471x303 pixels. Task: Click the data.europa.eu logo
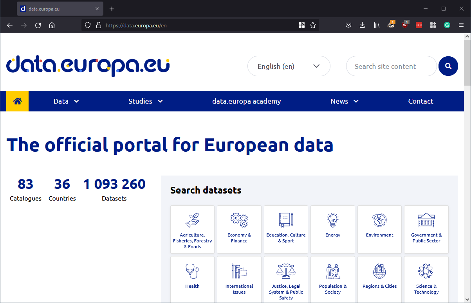88,66
